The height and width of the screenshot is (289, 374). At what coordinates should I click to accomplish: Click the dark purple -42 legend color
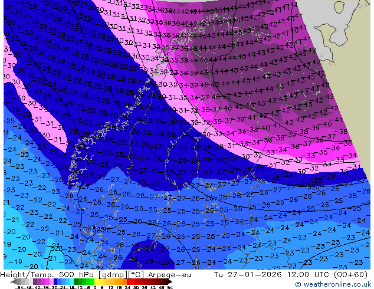pyautogui.click(x=35, y=282)
